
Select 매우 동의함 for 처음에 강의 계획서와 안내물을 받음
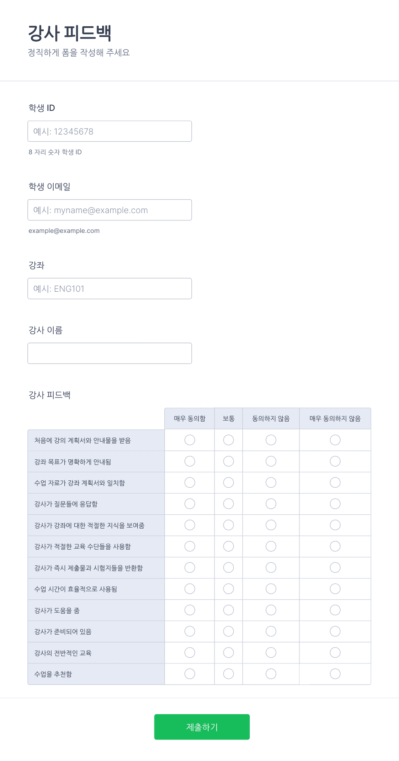point(190,440)
